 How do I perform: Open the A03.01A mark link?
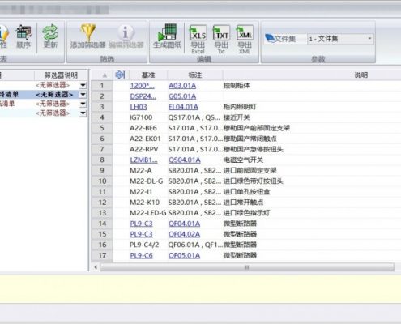pos(182,86)
